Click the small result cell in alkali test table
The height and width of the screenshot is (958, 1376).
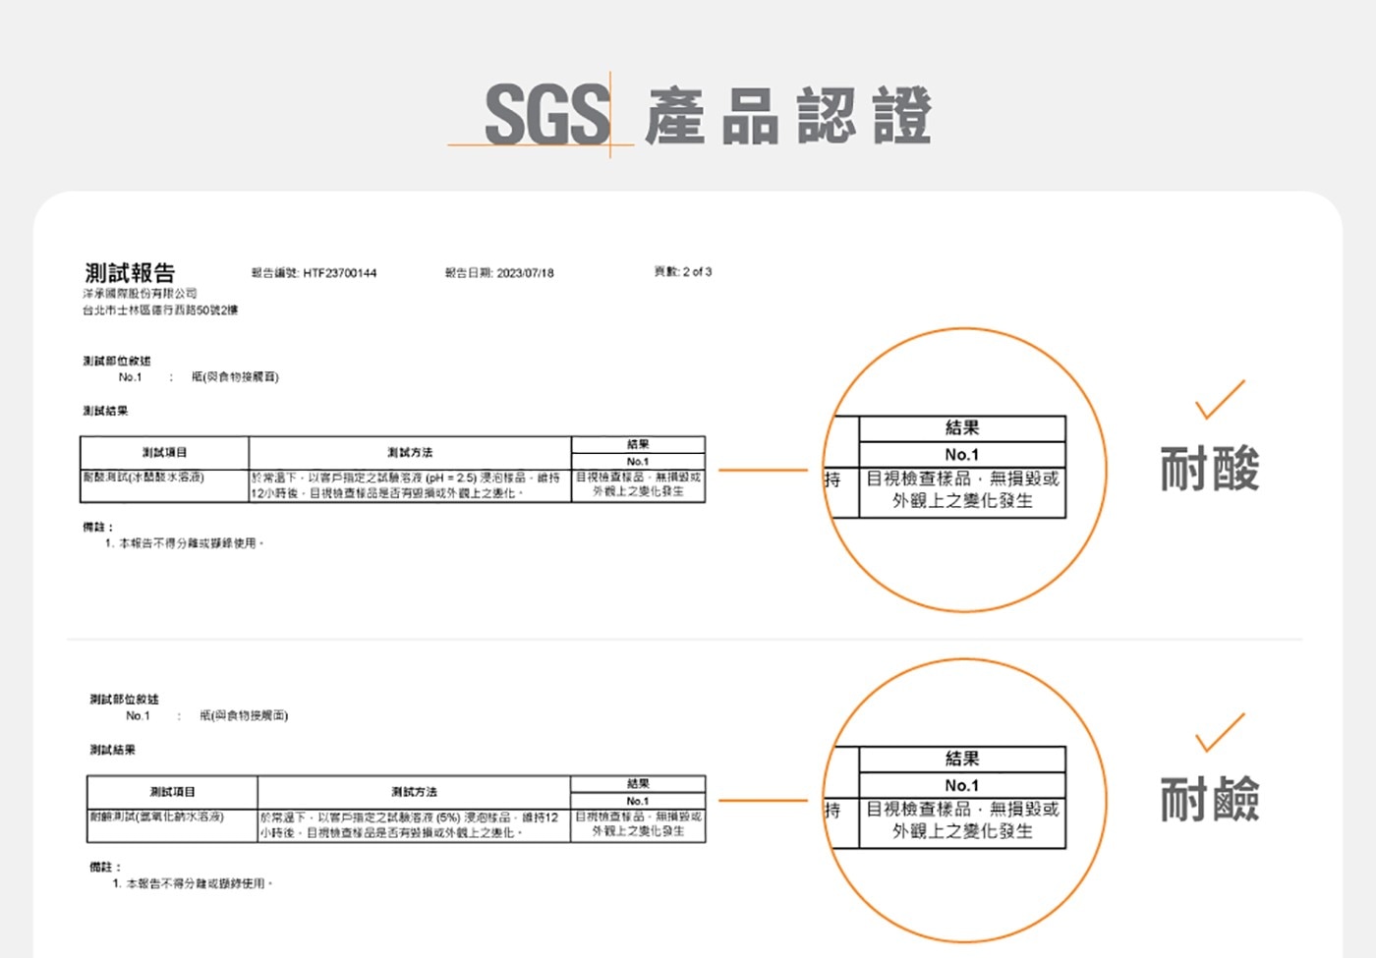pyautogui.click(x=638, y=824)
